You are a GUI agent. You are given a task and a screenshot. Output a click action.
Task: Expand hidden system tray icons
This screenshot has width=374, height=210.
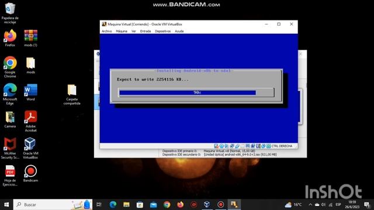(x=310, y=205)
